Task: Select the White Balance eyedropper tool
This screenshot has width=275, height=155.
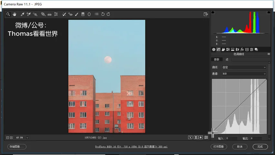Action: pyautogui.click(x=22, y=14)
